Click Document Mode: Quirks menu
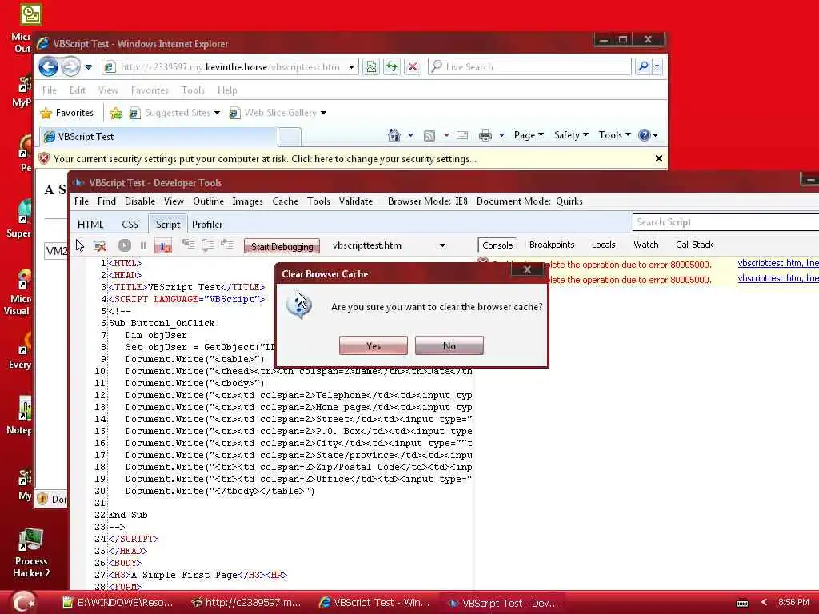The image size is (819, 614). point(529,201)
